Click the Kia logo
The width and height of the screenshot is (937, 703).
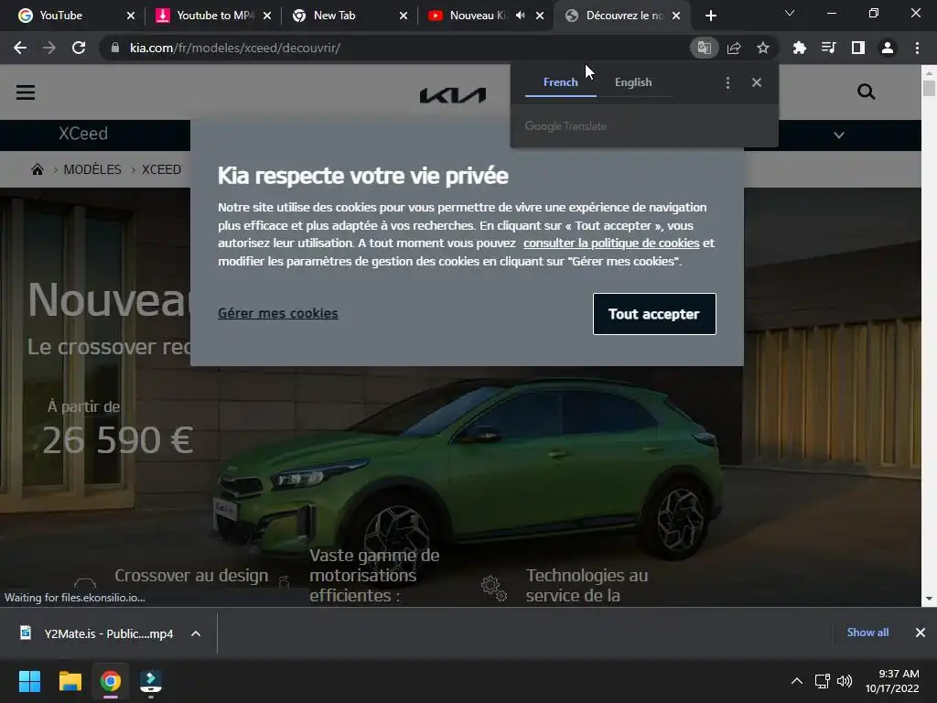point(452,94)
